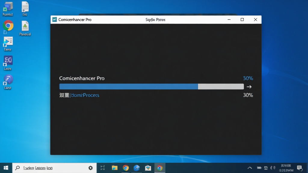The height and width of the screenshot is (173, 308).
Task: Close the Comicenhancer Pro window
Action: 255,20
